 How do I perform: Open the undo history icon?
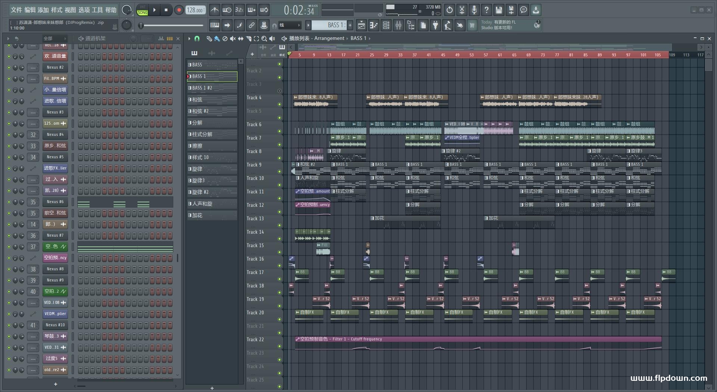(x=450, y=10)
